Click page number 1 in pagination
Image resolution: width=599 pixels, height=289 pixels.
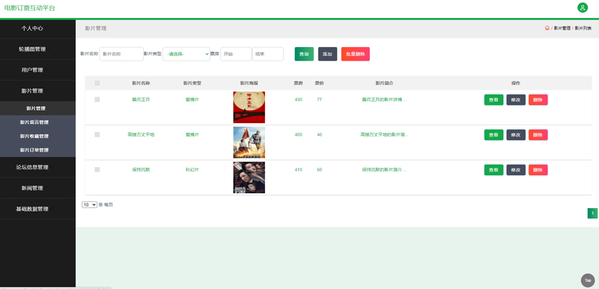592,214
